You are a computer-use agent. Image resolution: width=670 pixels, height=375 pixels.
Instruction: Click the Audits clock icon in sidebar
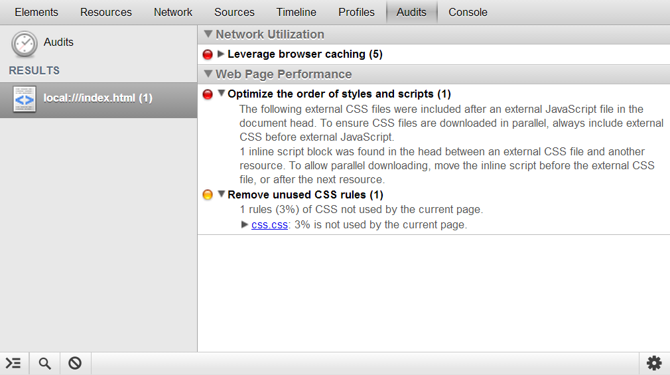(x=25, y=44)
